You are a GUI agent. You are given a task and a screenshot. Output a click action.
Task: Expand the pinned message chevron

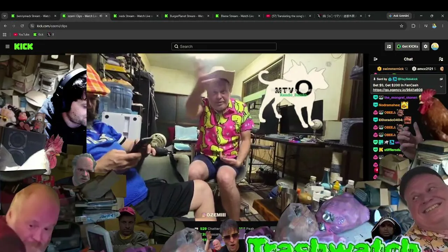(x=441, y=86)
